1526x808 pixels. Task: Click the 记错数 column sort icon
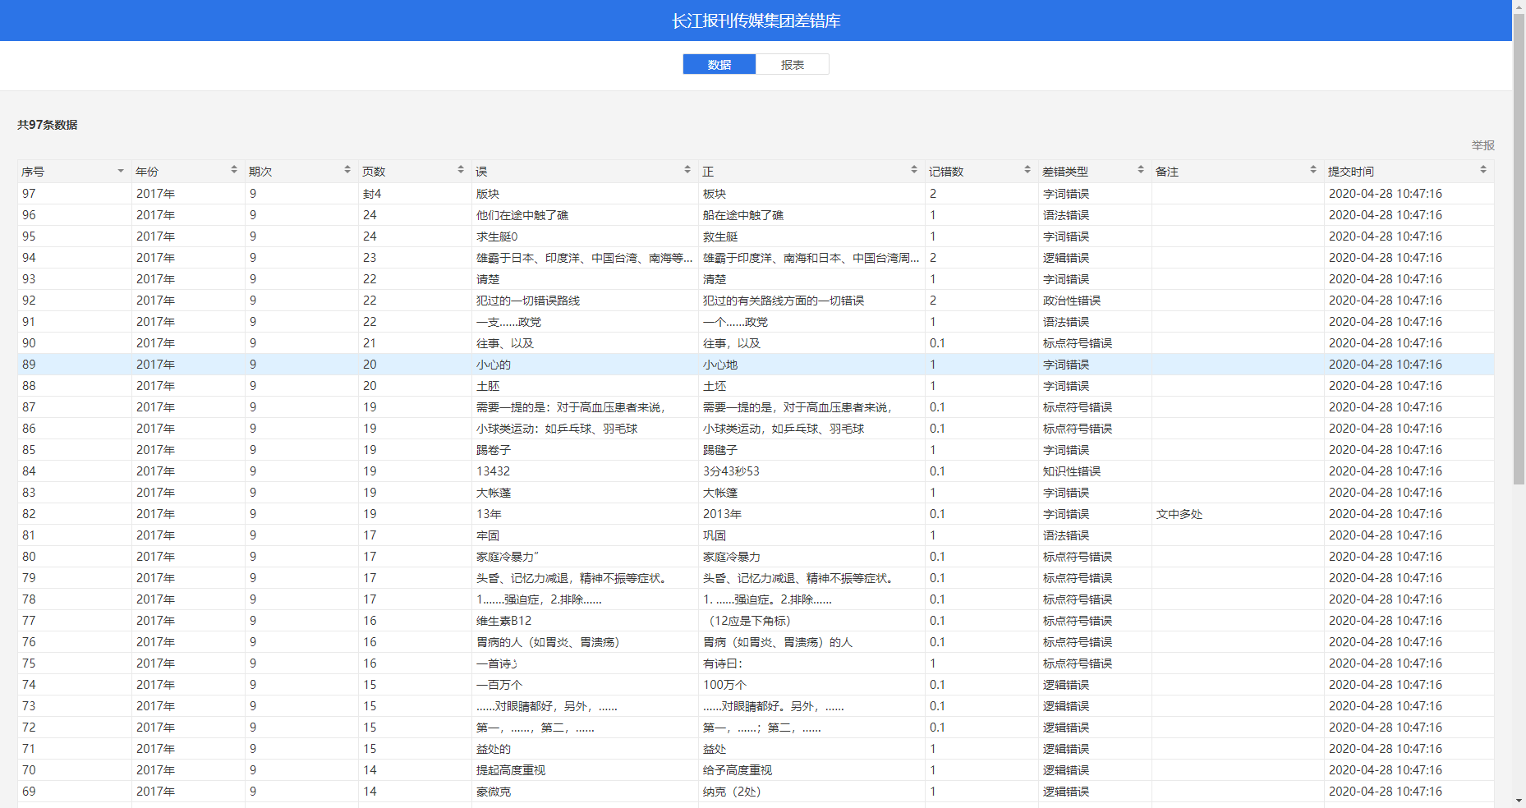1027,170
